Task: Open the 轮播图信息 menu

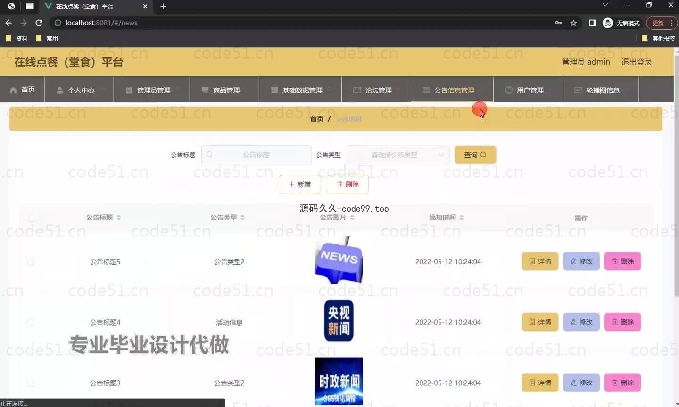Action: 601,90
